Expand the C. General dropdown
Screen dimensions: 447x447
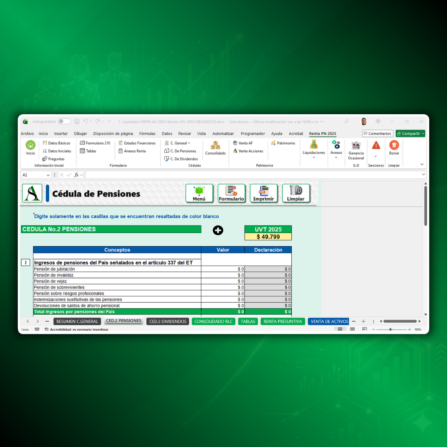tap(178, 143)
